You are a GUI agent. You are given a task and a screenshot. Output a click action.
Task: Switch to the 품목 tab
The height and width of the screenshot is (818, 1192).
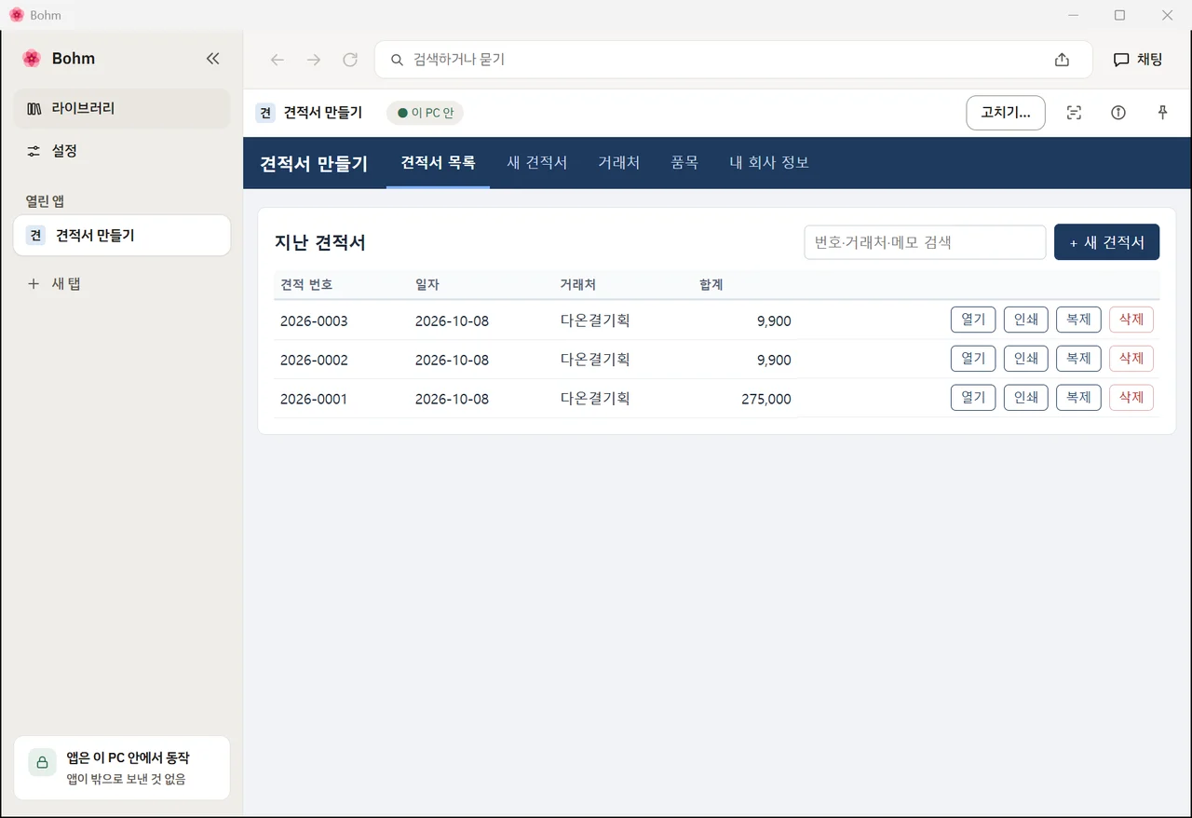pyautogui.click(x=684, y=163)
